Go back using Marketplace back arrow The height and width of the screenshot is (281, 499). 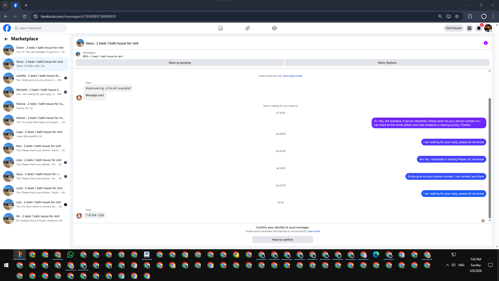click(x=6, y=39)
